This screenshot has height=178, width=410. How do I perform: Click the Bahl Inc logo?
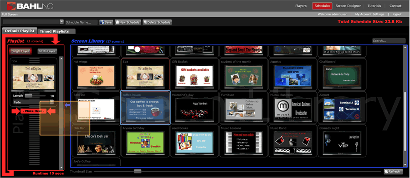[x=30, y=6]
